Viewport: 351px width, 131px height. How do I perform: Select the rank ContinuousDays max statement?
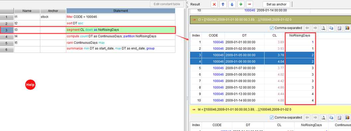point(121,43)
